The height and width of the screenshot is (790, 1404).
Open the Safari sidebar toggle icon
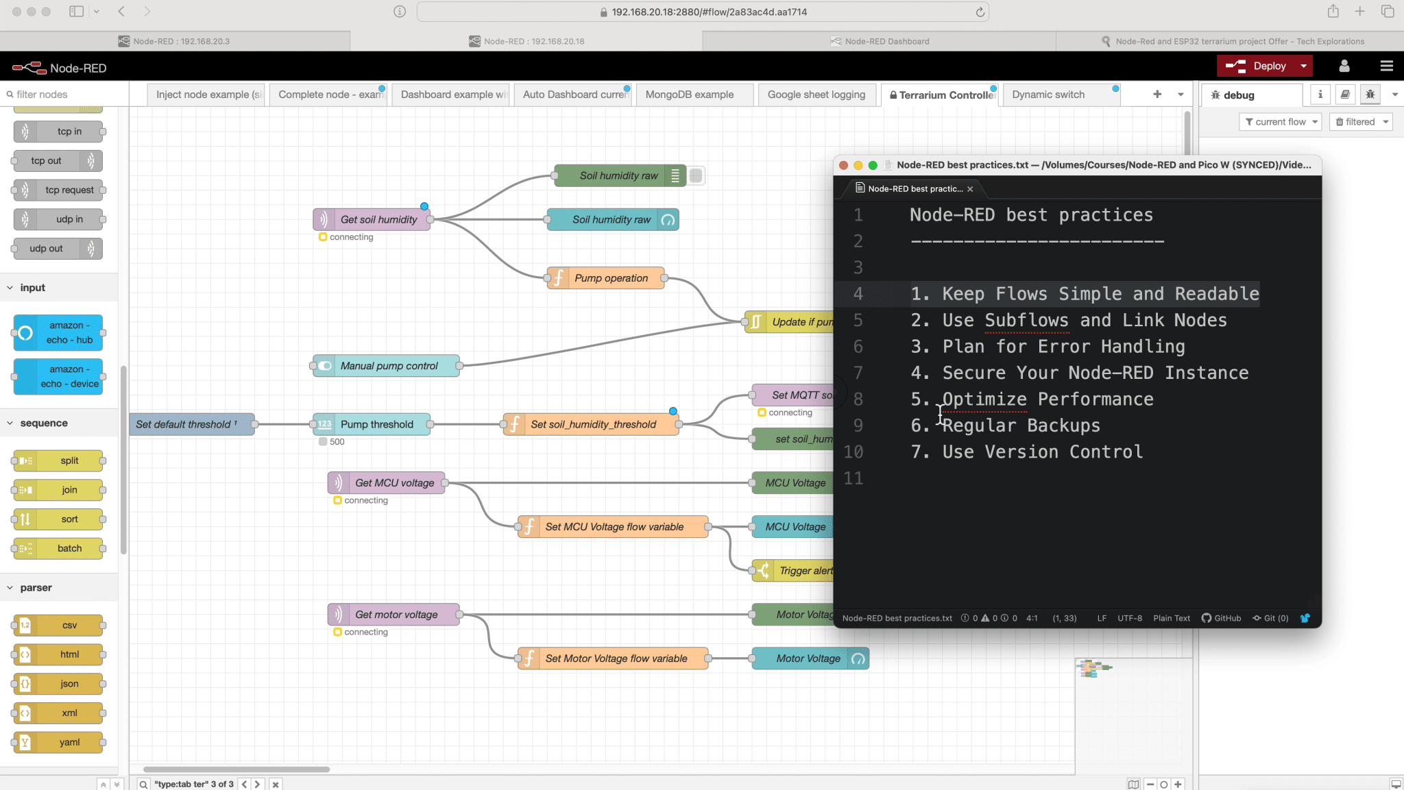tap(77, 11)
